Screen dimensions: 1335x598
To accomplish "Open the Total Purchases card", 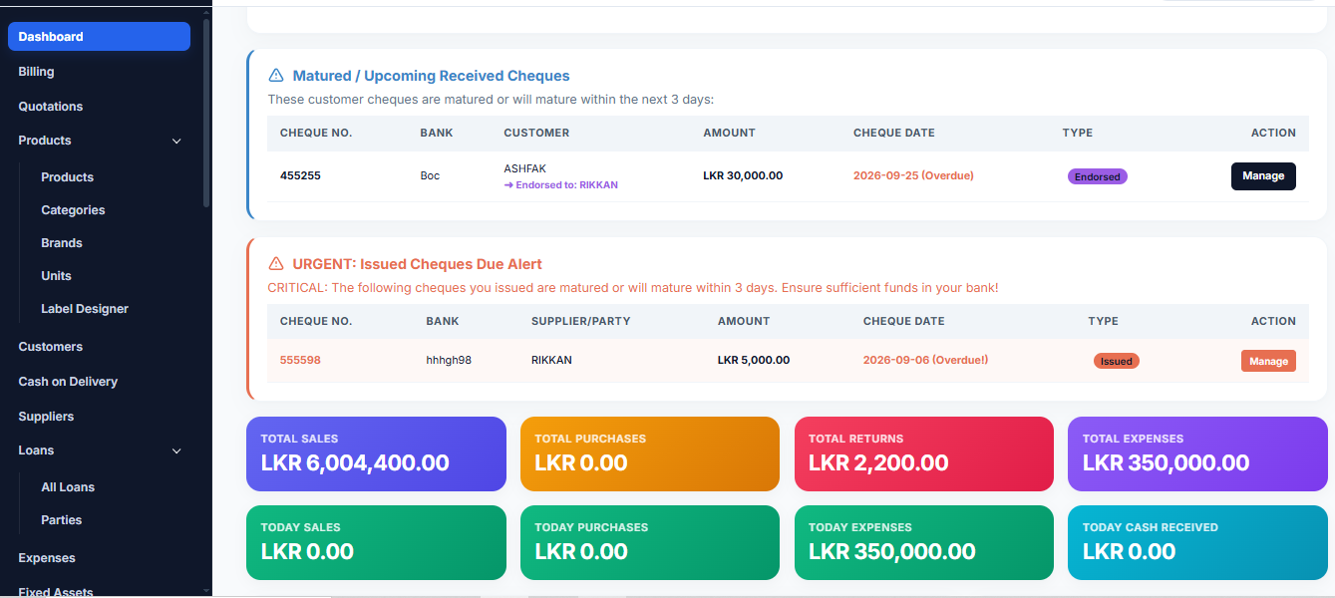I will [x=650, y=453].
